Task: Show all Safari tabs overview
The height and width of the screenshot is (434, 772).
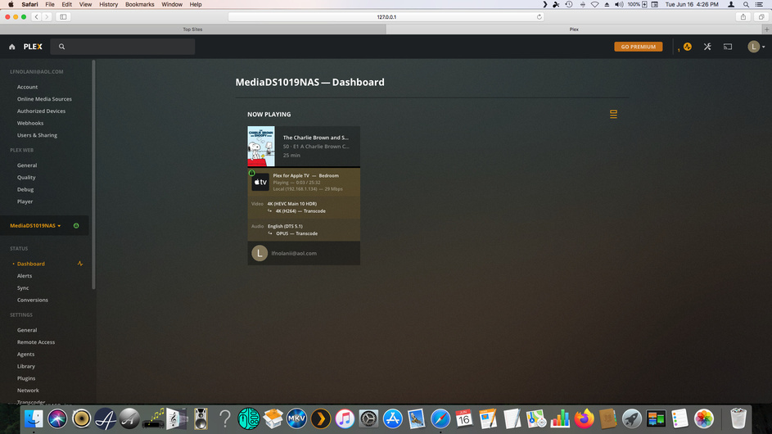Action: [x=761, y=16]
